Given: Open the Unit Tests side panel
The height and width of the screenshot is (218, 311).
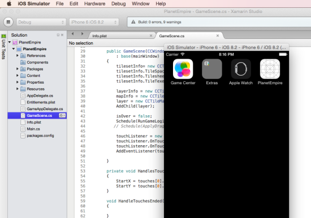Looking at the screenshot, I should (x=3, y=47).
